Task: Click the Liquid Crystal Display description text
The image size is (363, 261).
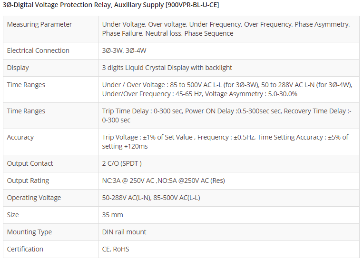Action: click(x=167, y=68)
